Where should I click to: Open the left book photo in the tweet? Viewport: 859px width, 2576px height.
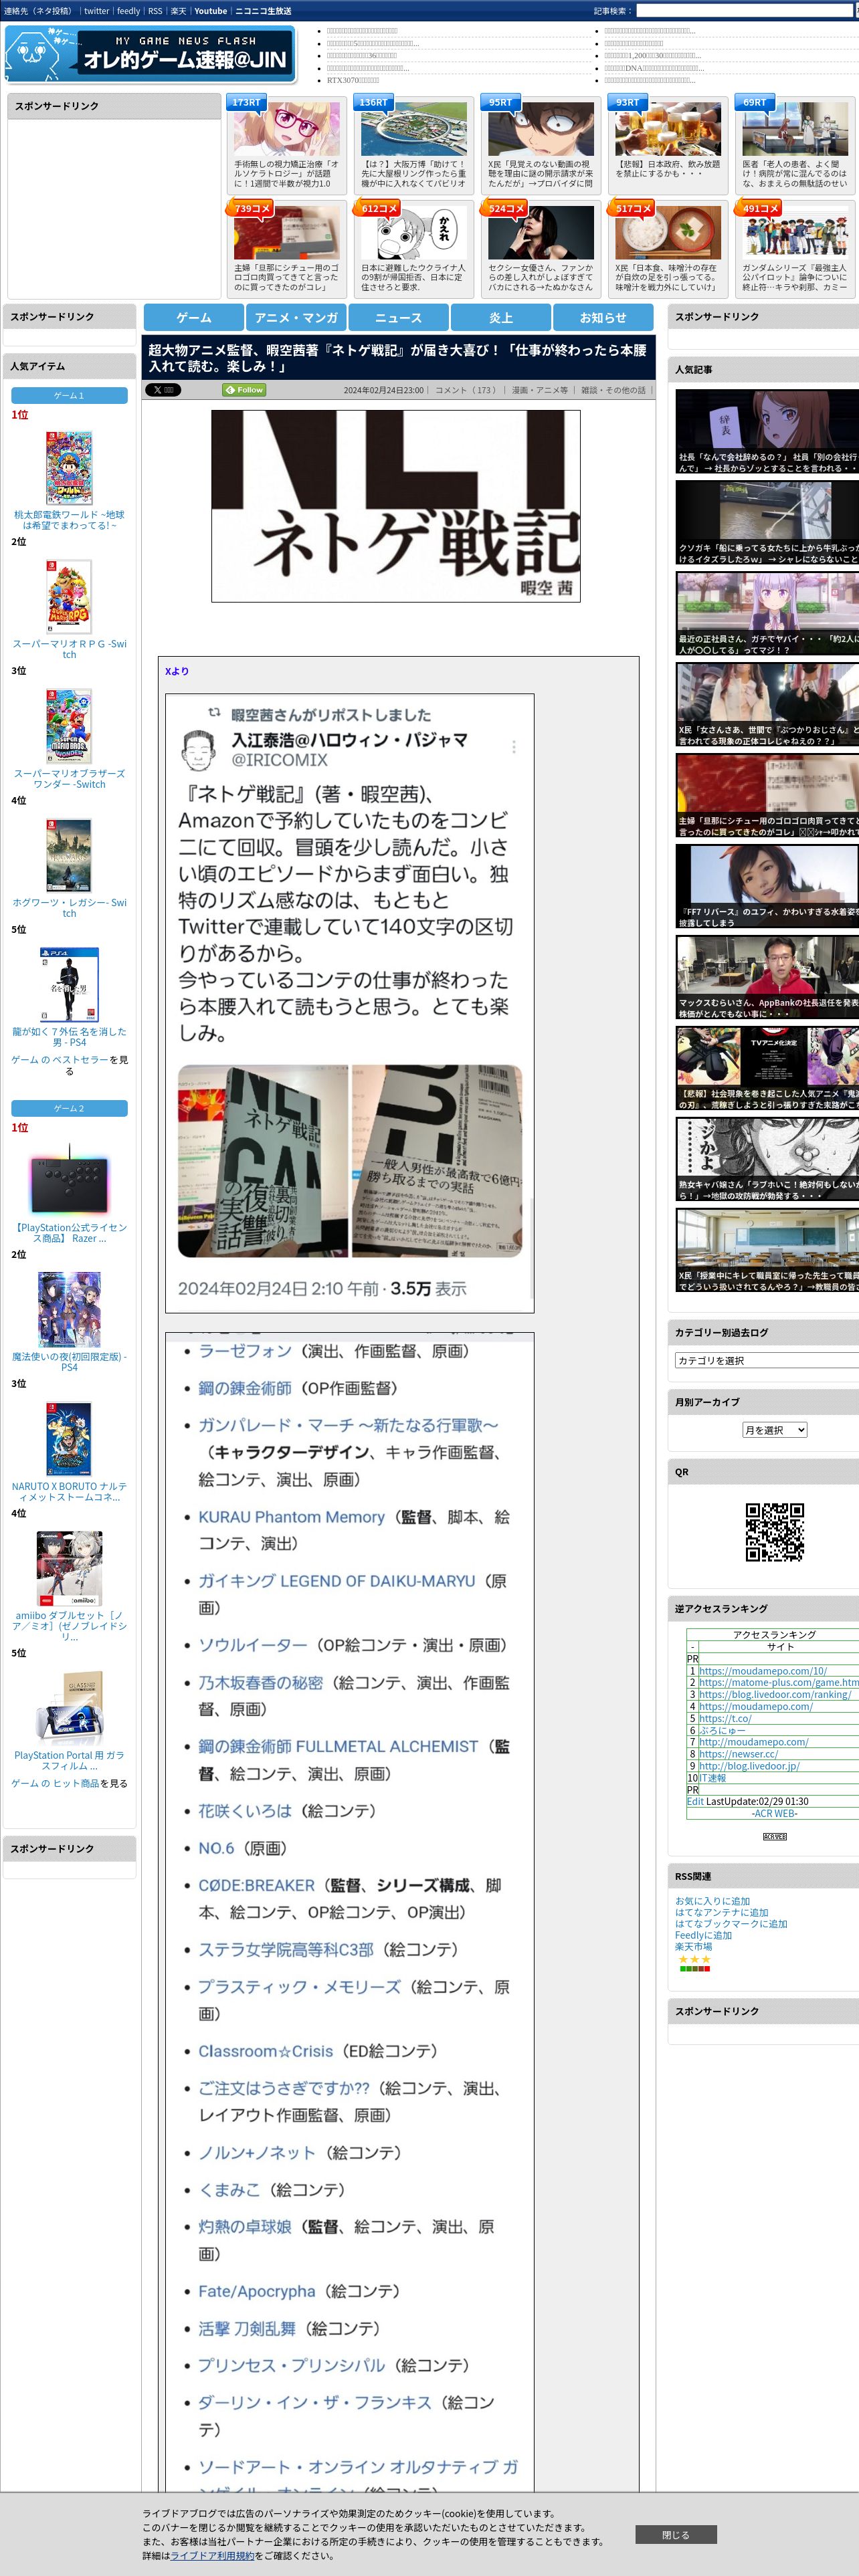(x=263, y=1160)
